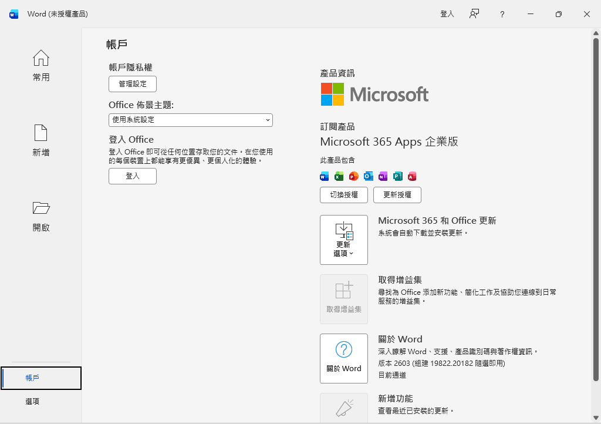Click the PowerPoint icon in included products
601x424 pixels.
[x=353, y=176]
